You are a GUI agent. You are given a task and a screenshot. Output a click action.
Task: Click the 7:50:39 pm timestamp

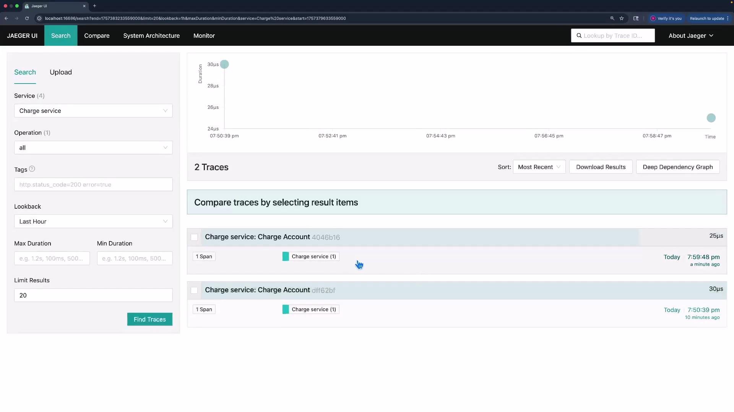pos(703,310)
